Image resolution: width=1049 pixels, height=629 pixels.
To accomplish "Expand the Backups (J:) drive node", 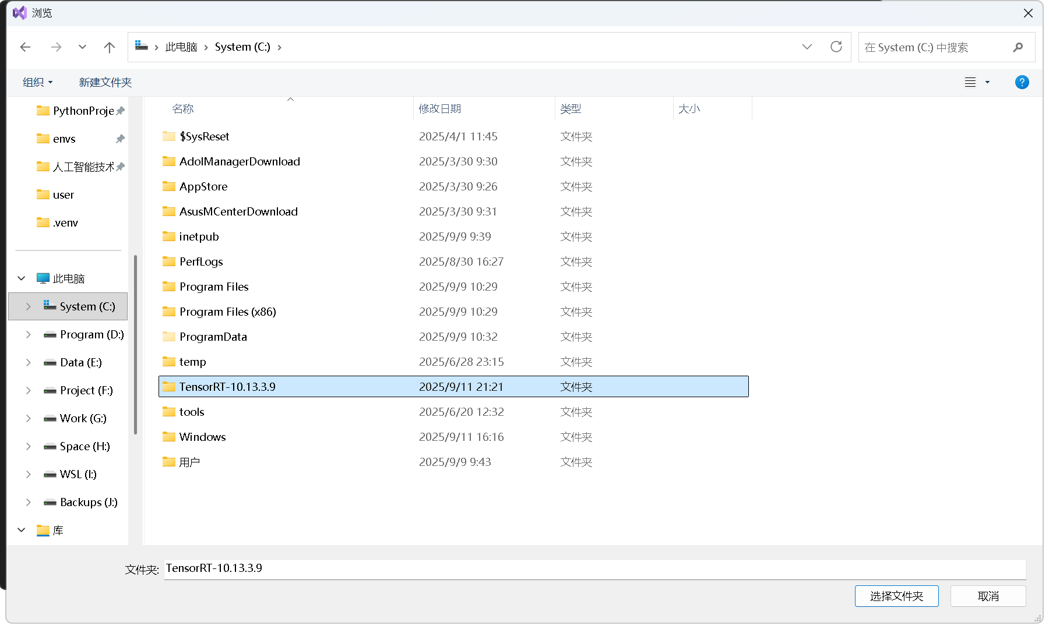I will 28,502.
